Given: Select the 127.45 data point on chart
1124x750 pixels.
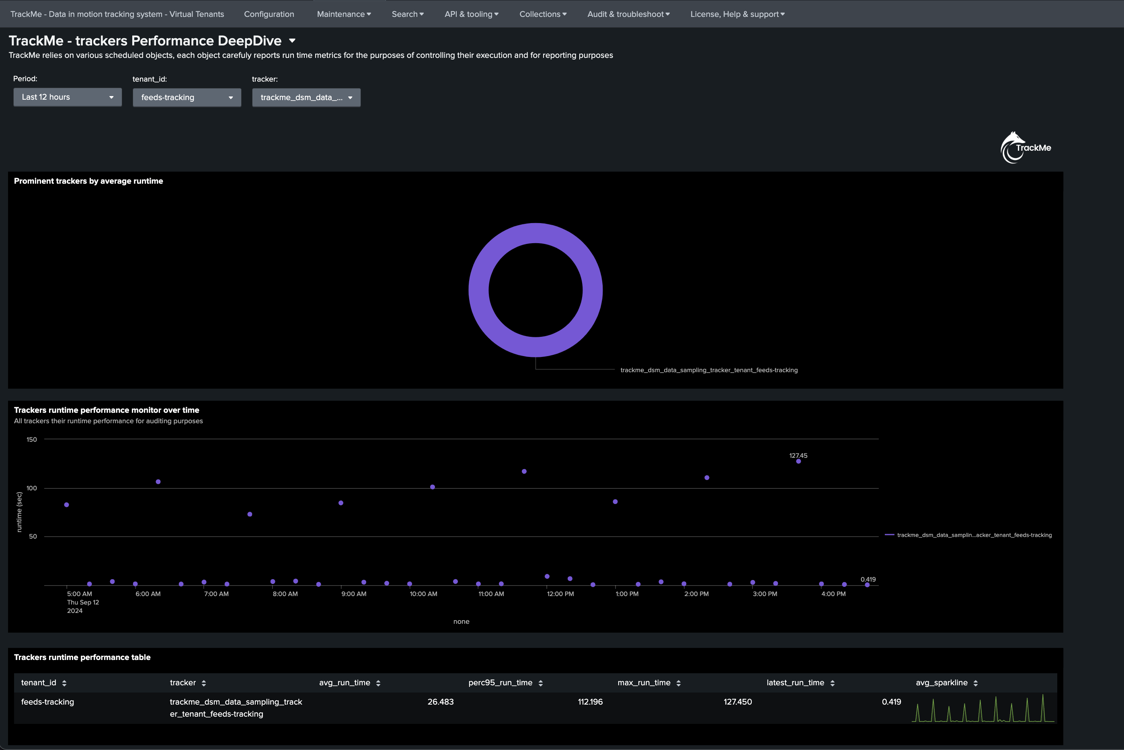Looking at the screenshot, I should click(798, 461).
